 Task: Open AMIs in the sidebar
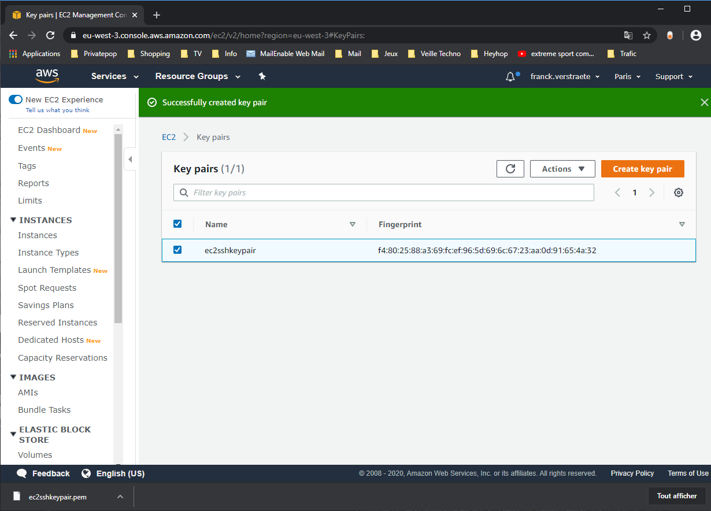tap(28, 392)
